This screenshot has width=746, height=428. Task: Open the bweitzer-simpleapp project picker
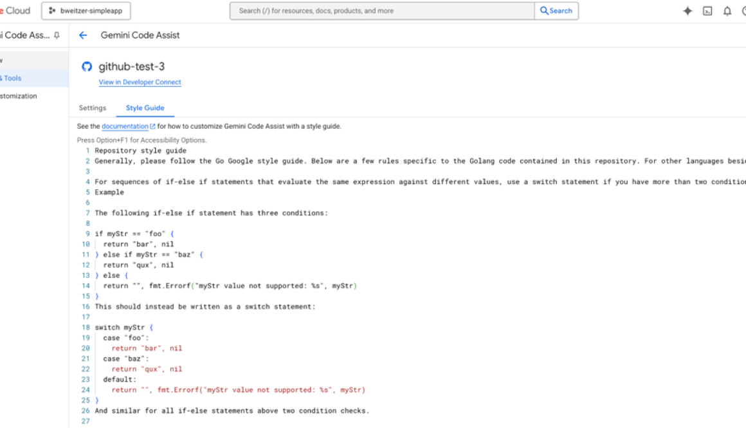(86, 11)
